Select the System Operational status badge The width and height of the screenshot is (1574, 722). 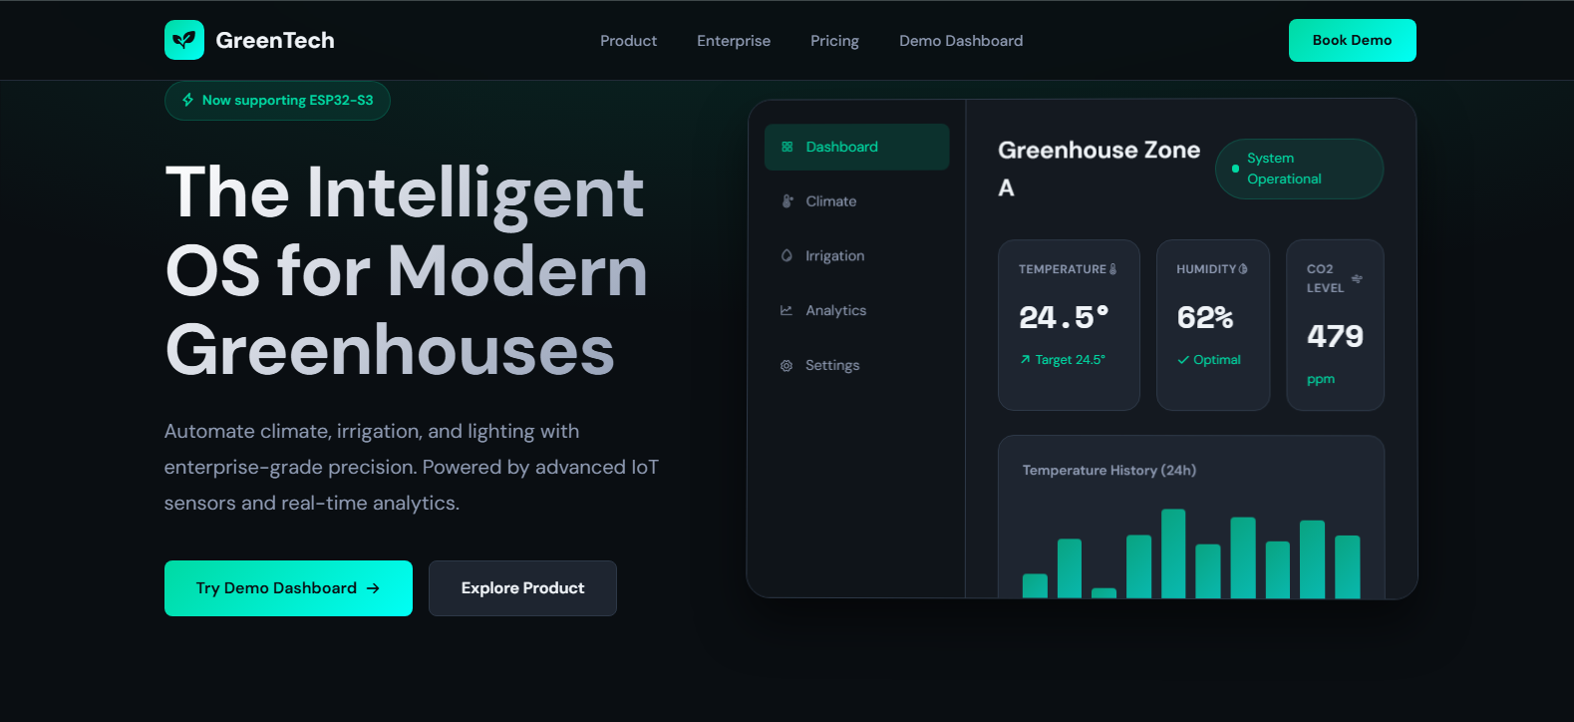pos(1298,169)
